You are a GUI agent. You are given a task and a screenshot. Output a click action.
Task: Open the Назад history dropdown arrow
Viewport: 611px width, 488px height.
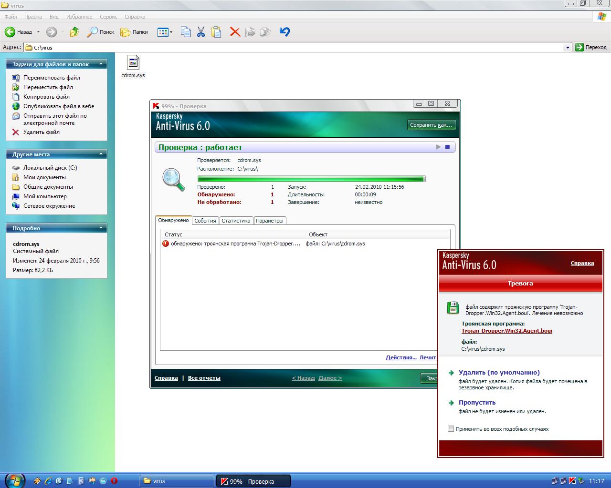pyautogui.click(x=38, y=32)
